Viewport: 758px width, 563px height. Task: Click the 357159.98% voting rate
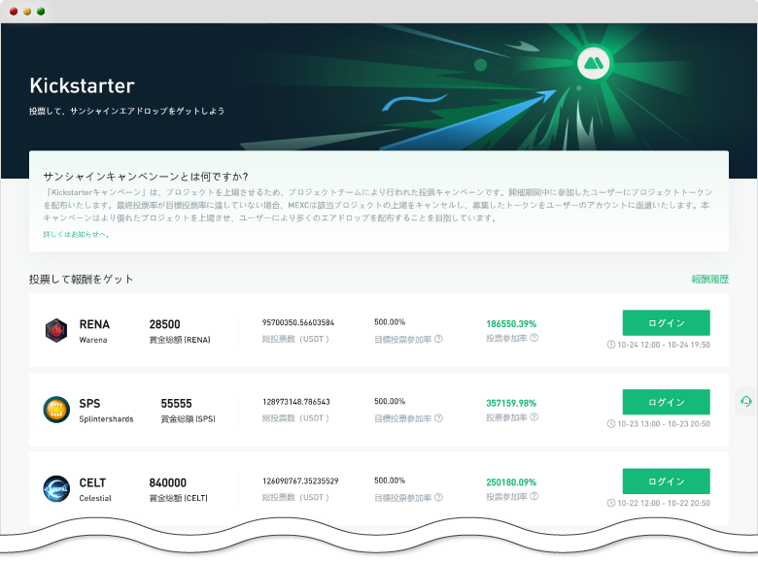click(511, 403)
